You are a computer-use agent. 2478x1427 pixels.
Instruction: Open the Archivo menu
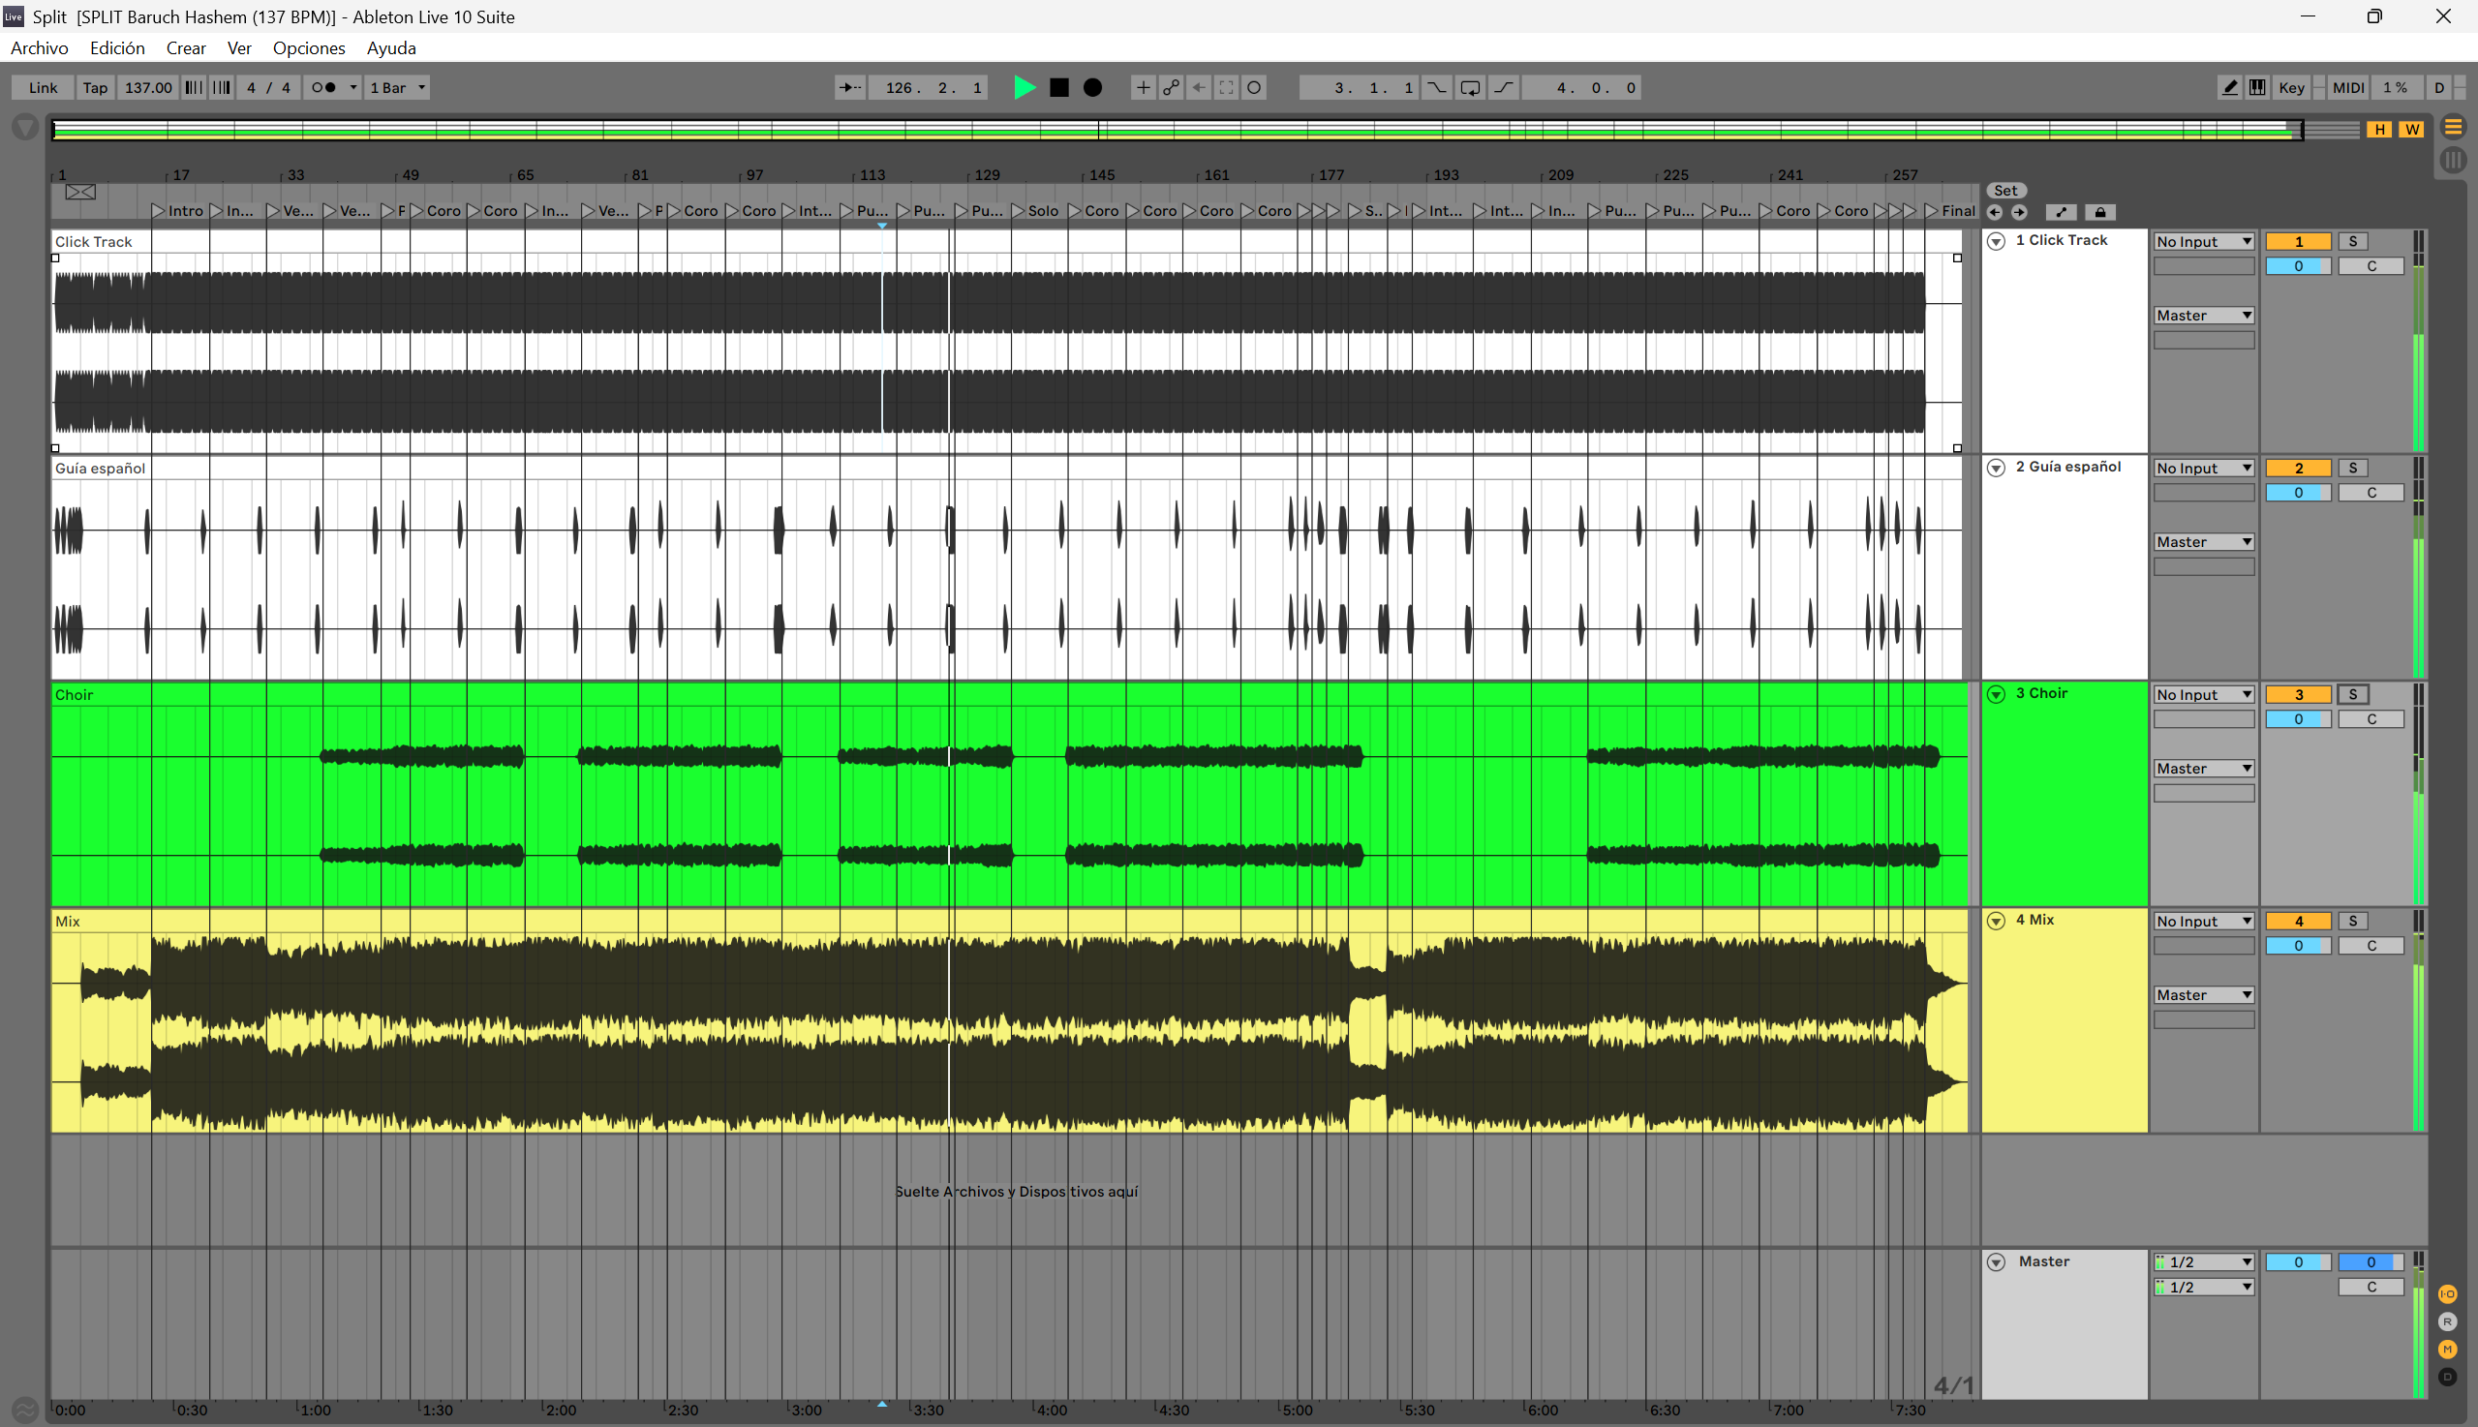(x=39, y=47)
